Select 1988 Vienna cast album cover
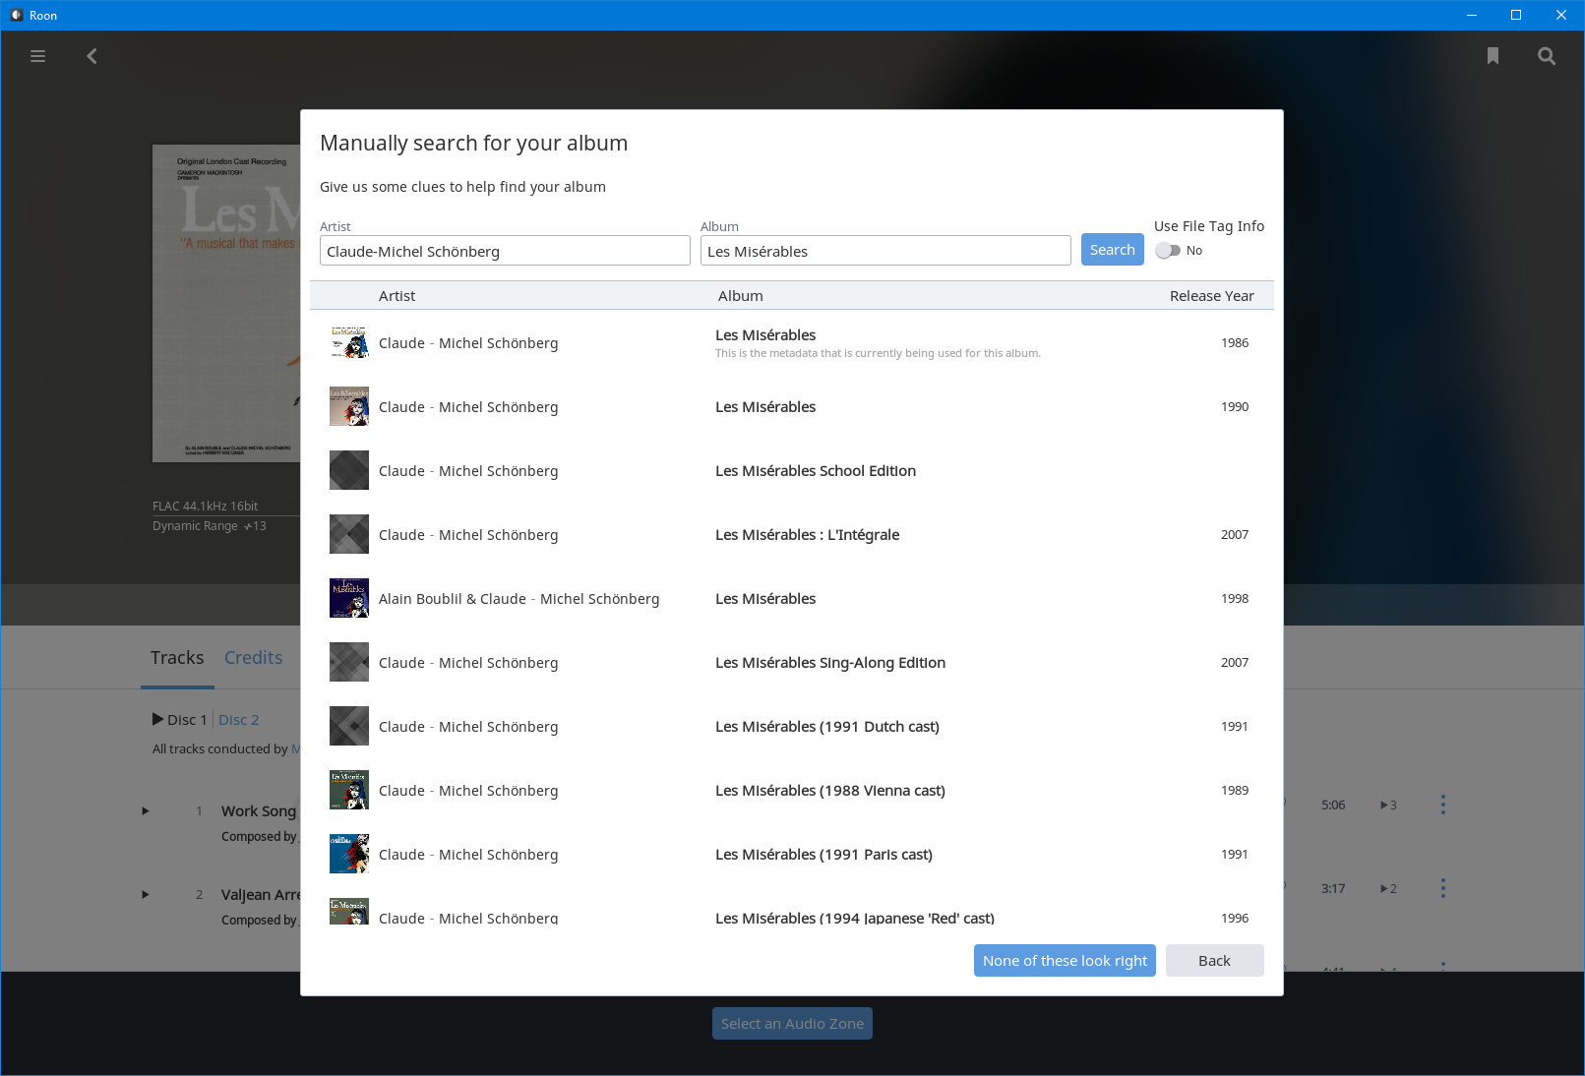 [349, 790]
